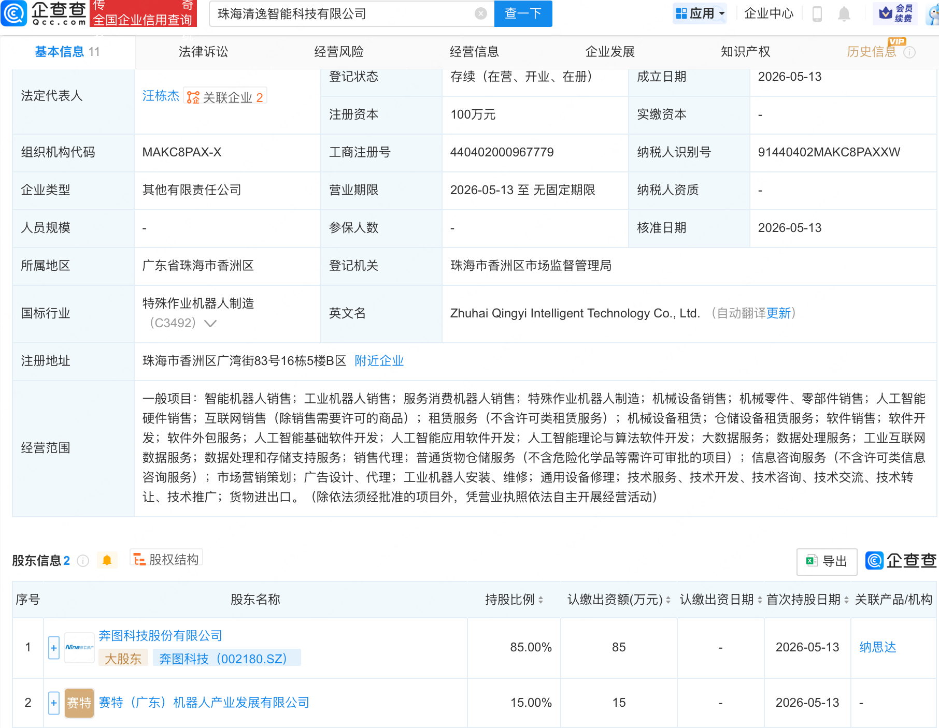This screenshot has width=939, height=728.
Task: Click the related enterprises icon beside 汪栋杰
Action: pyautogui.click(x=193, y=97)
